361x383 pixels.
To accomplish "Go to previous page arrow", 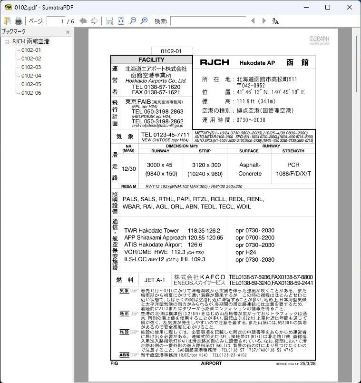I will coord(83,21).
